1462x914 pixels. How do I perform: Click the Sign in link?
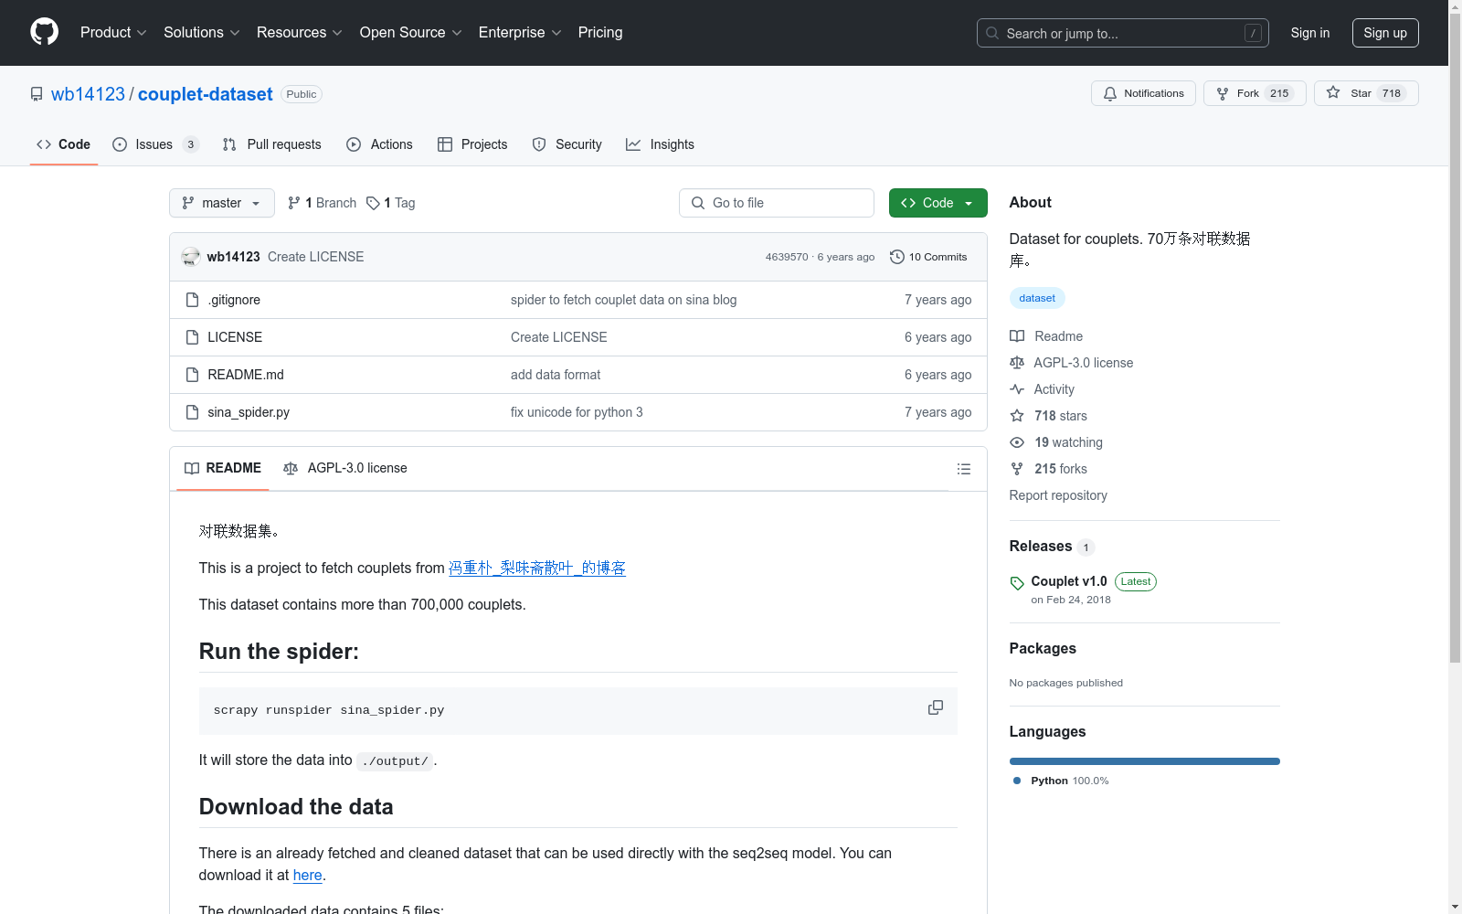(1310, 33)
